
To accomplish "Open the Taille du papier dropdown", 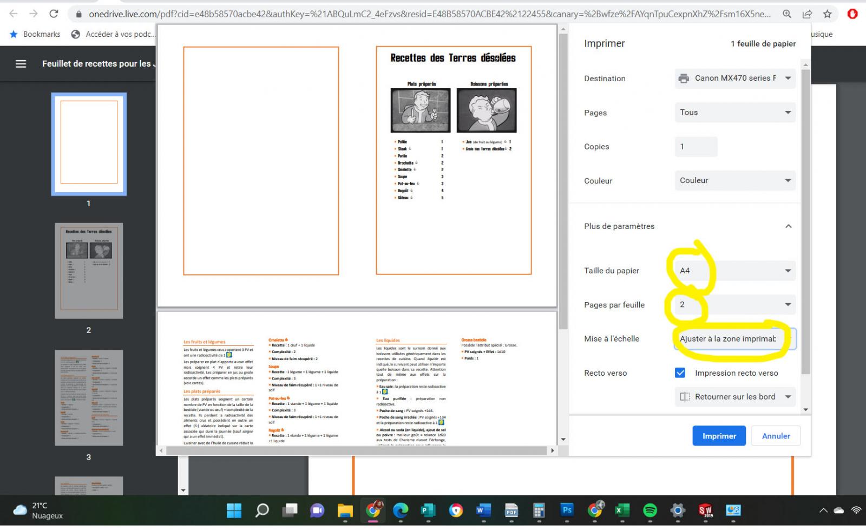I will click(x=734, y=271).
